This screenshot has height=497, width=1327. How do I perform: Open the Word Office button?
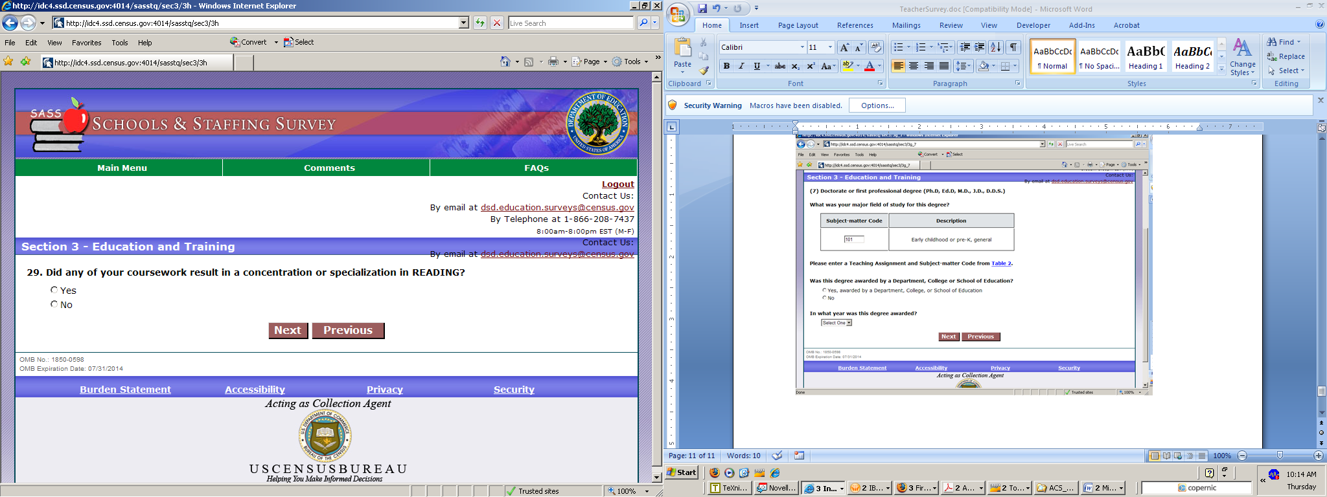tap(678, 14)
